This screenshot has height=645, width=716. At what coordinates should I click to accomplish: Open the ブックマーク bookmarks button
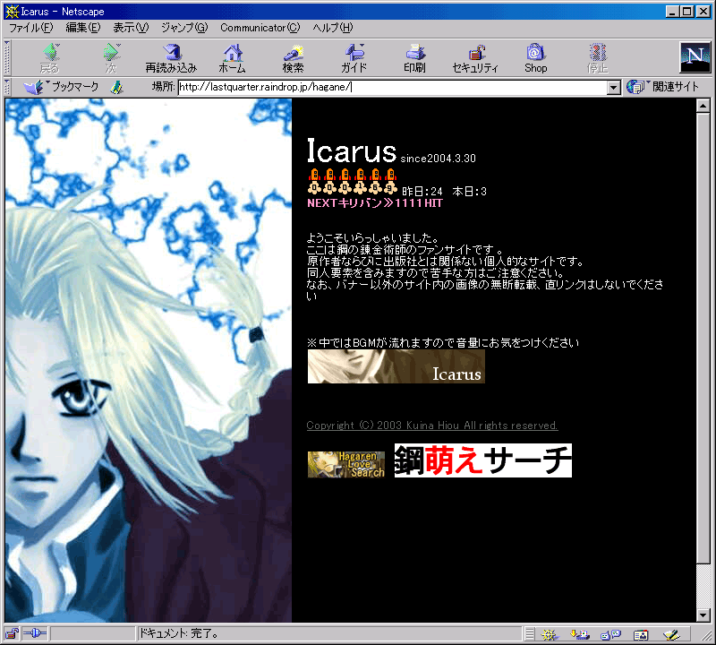(x=61, y=86)
